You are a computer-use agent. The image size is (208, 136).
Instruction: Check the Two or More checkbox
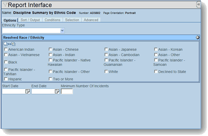pyautogui.click(x=50, y=79)
